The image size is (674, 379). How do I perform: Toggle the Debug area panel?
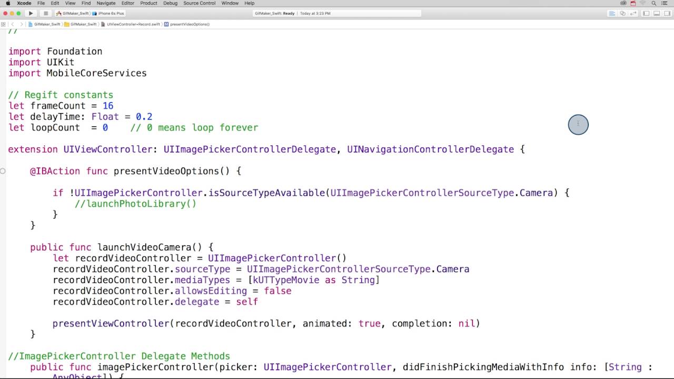click(657, 13)
